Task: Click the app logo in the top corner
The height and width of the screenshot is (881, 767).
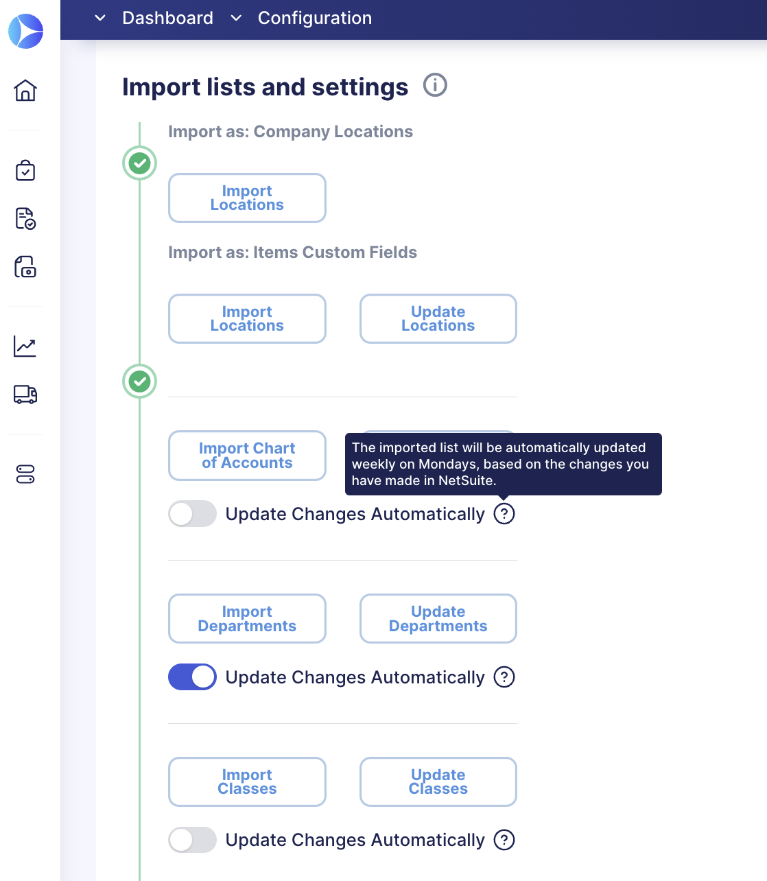Action: [25, 31]
